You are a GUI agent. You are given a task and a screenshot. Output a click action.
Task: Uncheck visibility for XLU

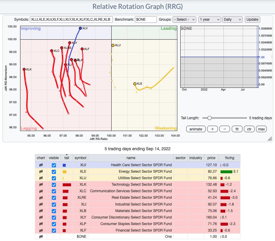click(54, 178)
